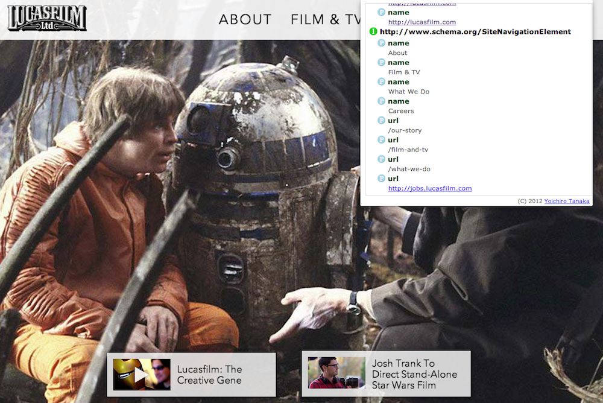Open the http://jobs.lucasfilm.com link

click(430, 189)
